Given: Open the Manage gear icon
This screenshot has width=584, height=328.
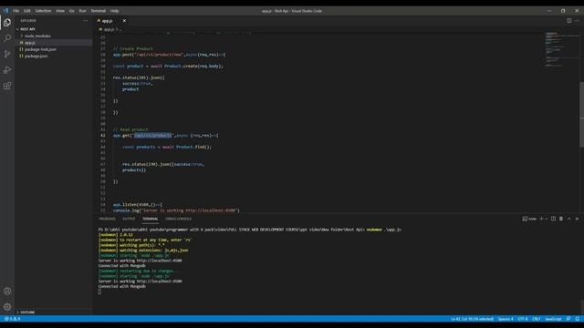Looking at the screenshot, I should [x=7, y=307].
